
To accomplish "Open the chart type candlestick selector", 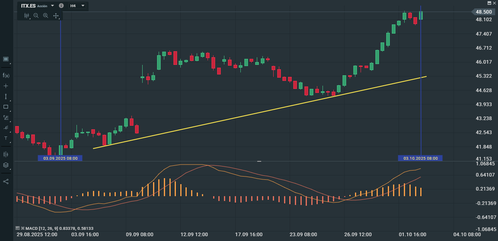I will (27, 16).
